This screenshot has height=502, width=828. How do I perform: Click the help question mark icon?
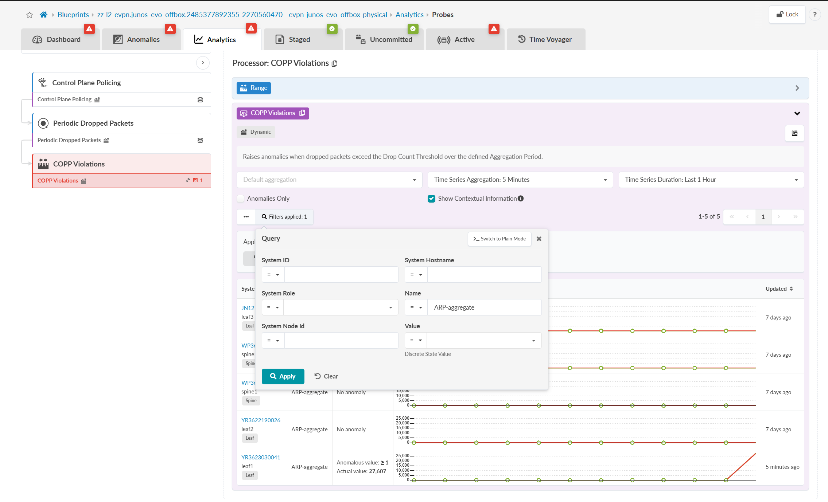tap(815, 15)
